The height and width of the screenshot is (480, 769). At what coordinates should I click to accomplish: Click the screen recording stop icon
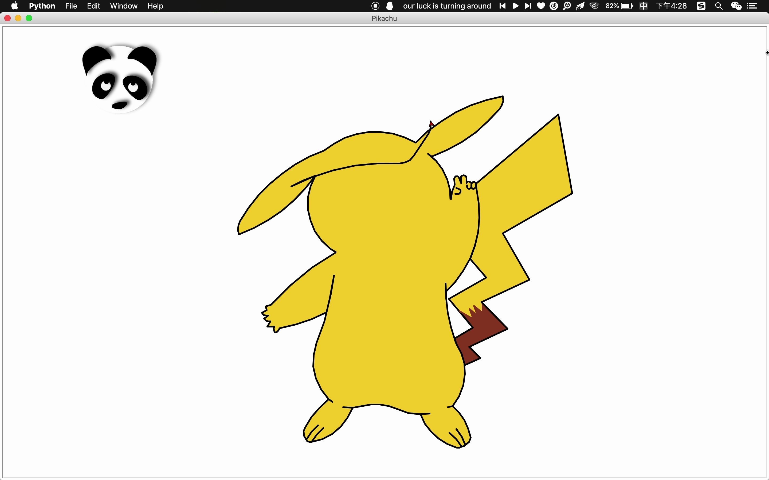pyautogui.click(x=375, y=6)
